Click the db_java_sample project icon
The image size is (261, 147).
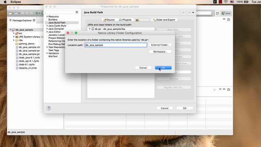tap(13, 30)
